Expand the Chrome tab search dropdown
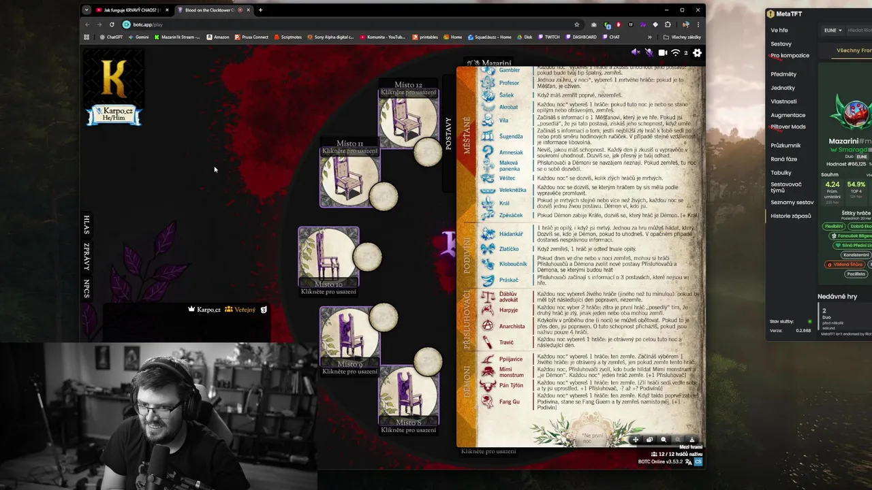872x490 pixels. tap(86, 10)
